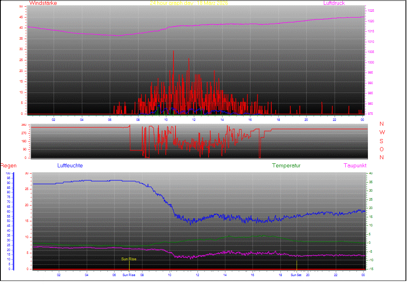This screenshot has width=414, height=285.
Task: Click the Regen label in red
Action: point(8,166)
